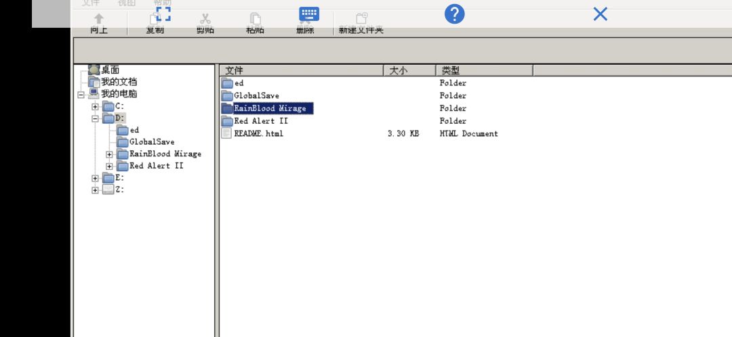
Task: Select Red Alert II in the tree
Action: [x=157, y=166]
